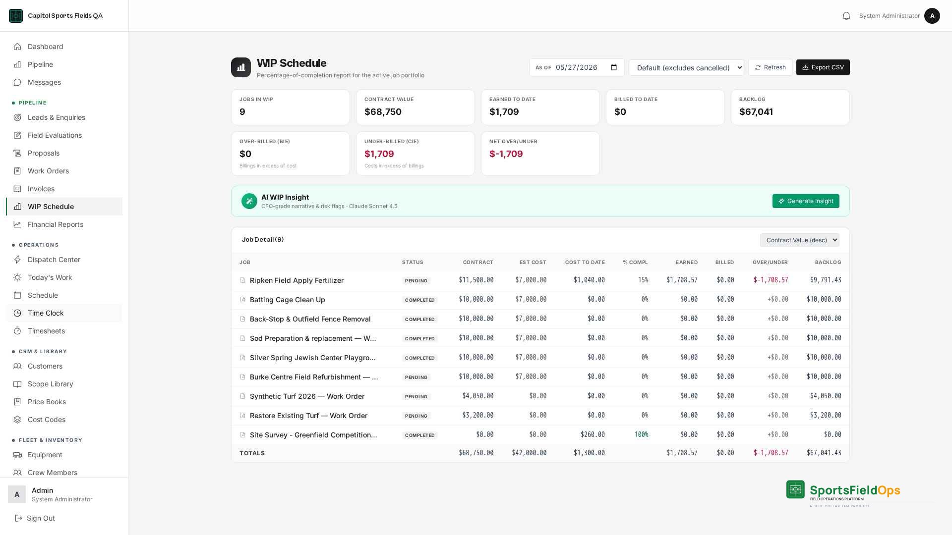Viewport: 952px width, 535px height.
Task: Open the user avatar A menu
Action: pyautogui.click(x=932, y=16)
